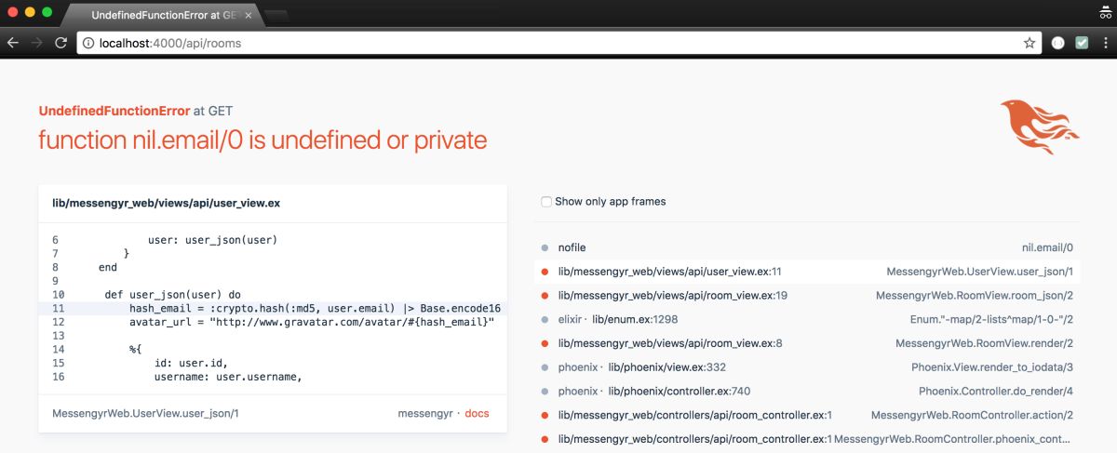This screenshot has height=453, width=1117.
Task: Select the RoomController.phoenix_cont... stack frame
Action: 806,439
